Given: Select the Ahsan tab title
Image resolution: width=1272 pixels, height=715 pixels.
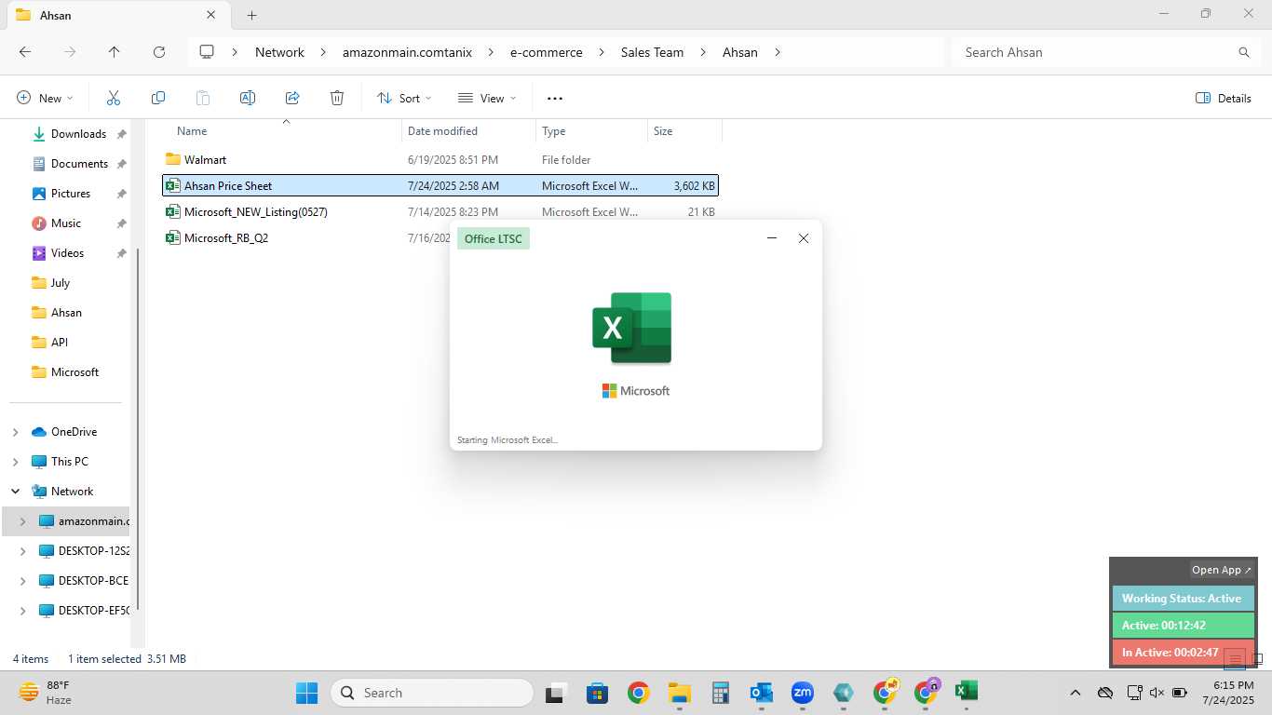Looking at the screenshot, I should click(56, 15).
